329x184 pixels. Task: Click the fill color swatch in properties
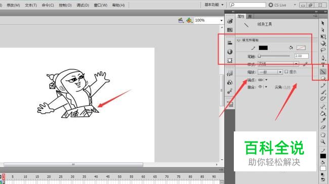[301, 48]
